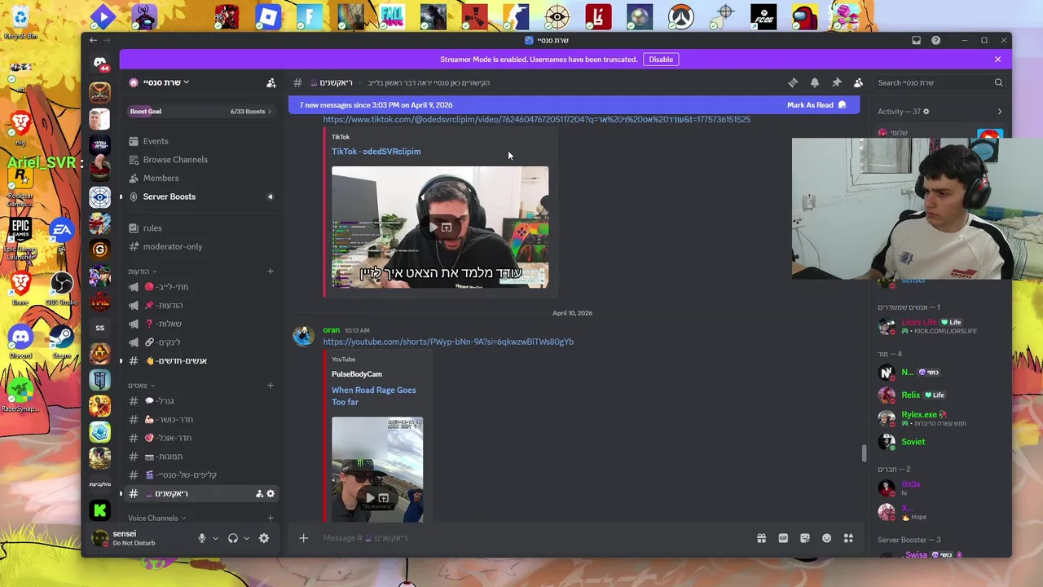Open OBS Studio desktop shortcut
The image size is (1043, 587).
[61, 289]
